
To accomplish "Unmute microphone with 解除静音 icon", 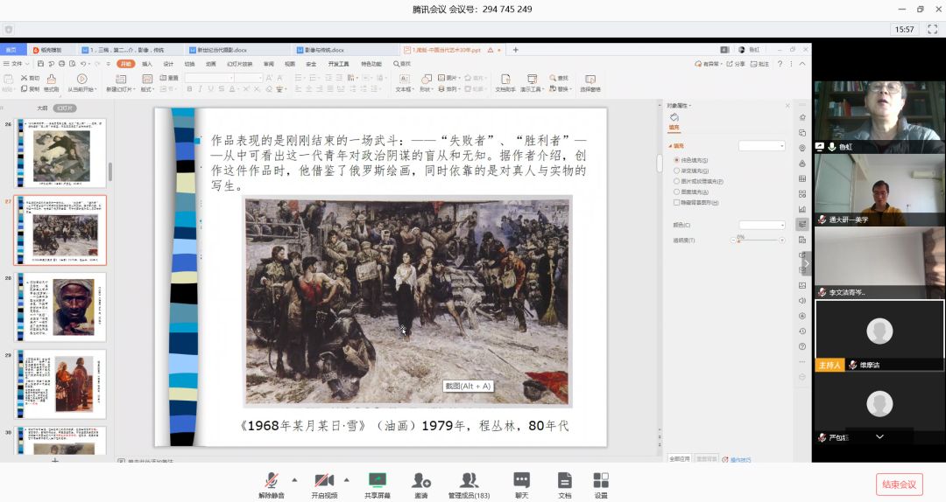I will (272, 481).
